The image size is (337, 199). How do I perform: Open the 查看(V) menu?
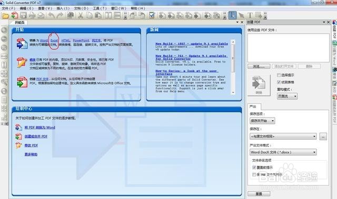click(45, 8)
